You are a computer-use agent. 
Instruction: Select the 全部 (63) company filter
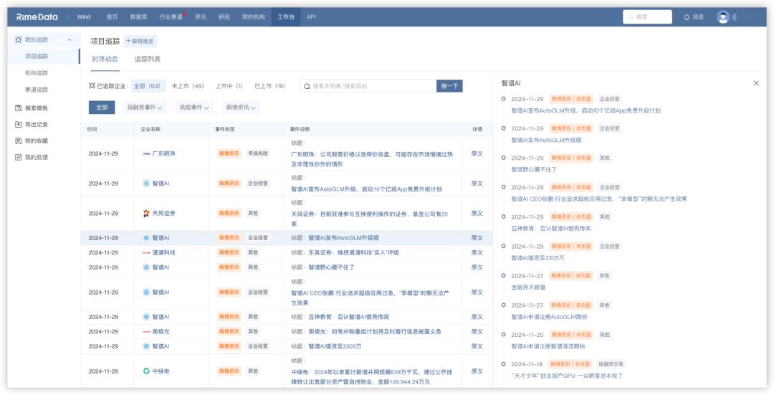[x=148, y=86]
